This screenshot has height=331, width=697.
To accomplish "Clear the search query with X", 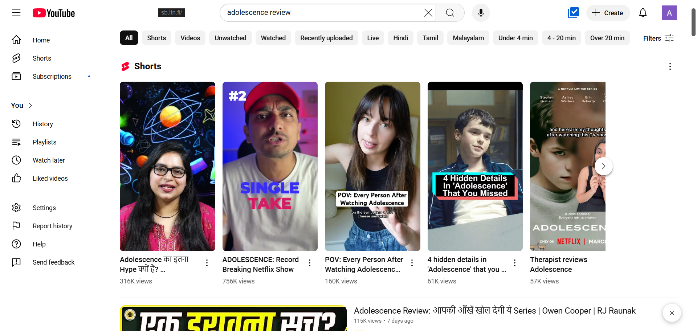I will [x=428, y=13].
